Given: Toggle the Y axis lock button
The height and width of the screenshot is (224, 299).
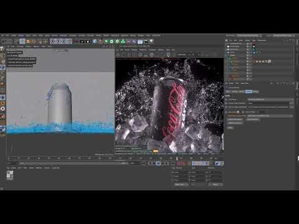Looking at the screenshot, I should pyautogui.click(x=59, y=42).
